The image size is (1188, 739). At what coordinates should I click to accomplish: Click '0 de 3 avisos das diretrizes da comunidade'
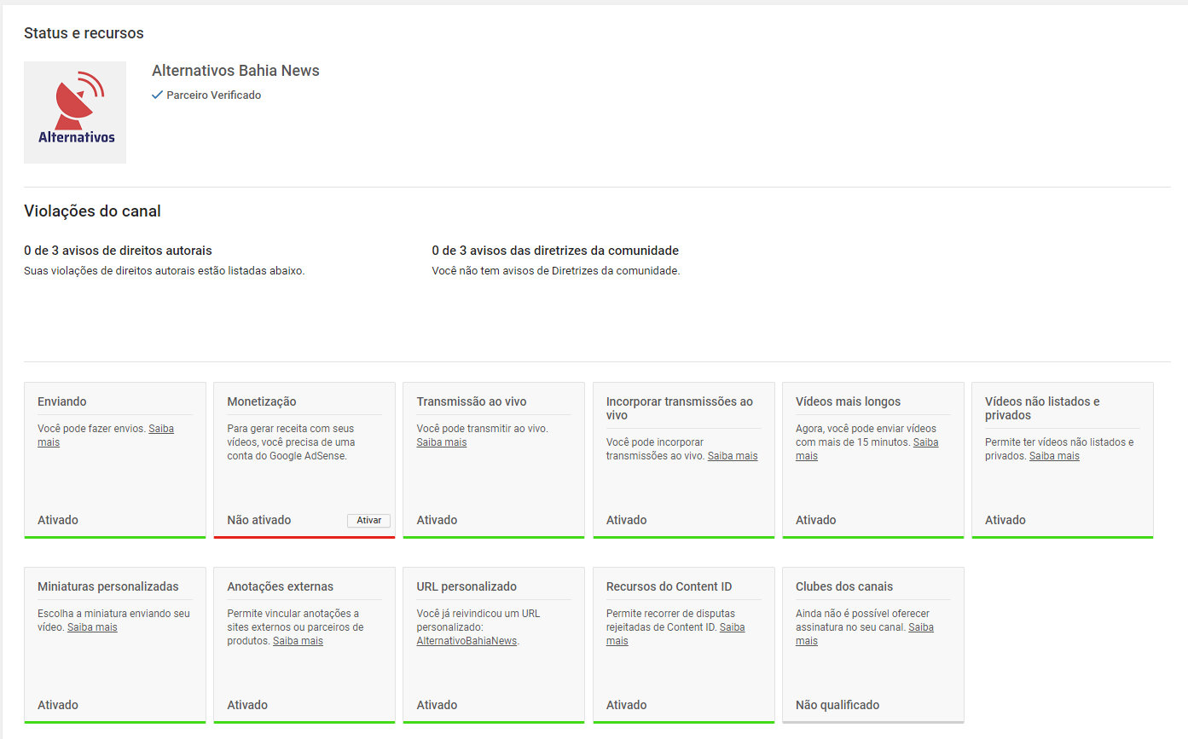click(555, 251)
